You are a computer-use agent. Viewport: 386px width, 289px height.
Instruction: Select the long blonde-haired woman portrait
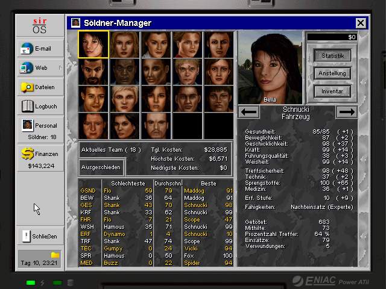[x=125, y=45]
